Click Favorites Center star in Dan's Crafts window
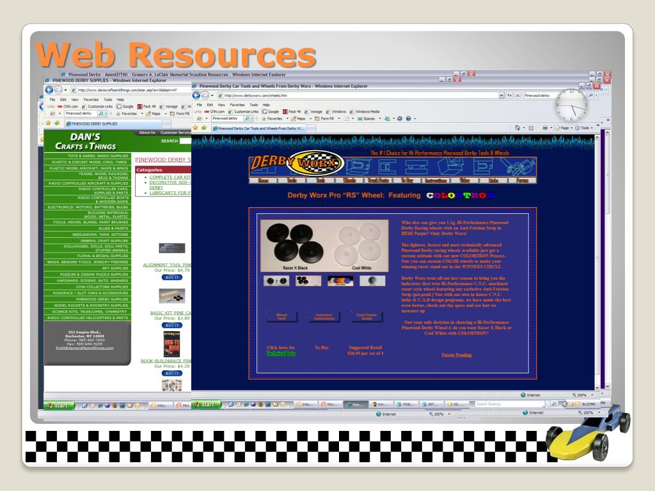 click(x=48, y=123)
